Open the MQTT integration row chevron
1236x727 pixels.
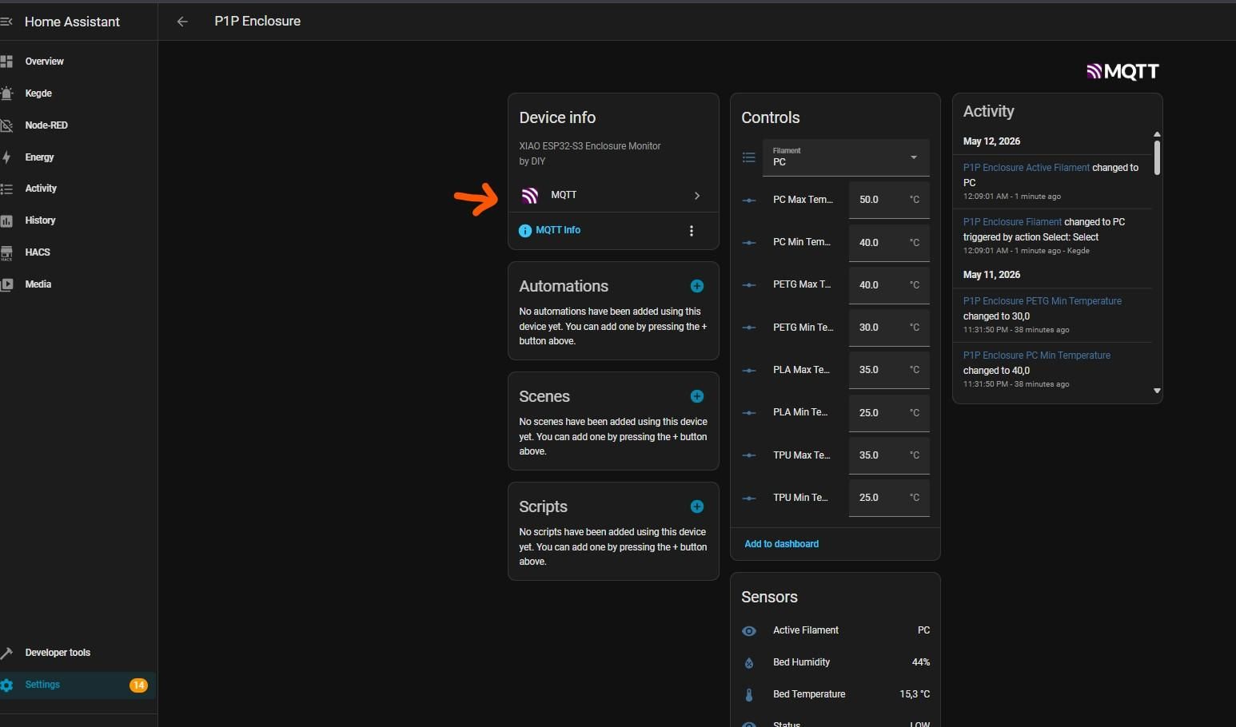[697, 195]
